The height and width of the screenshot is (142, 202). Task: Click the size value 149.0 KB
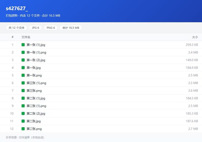point(192,60)
